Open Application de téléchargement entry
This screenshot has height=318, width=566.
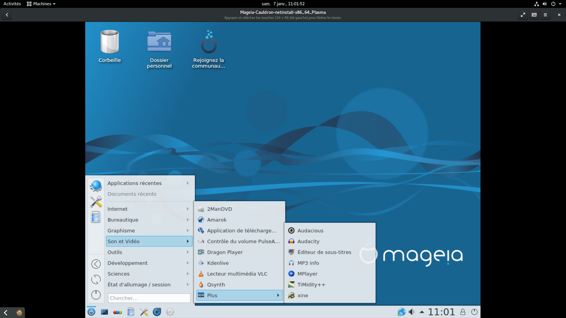pyautogui.click(x=239, y=231)
